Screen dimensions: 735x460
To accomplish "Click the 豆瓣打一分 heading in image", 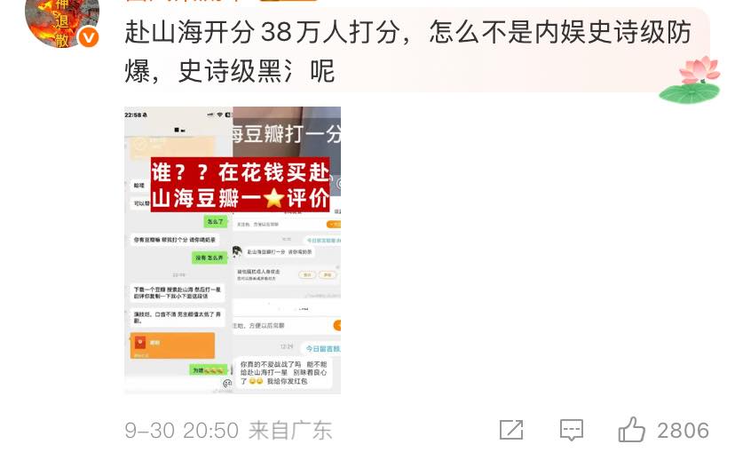I will click(x=287, y=135).
